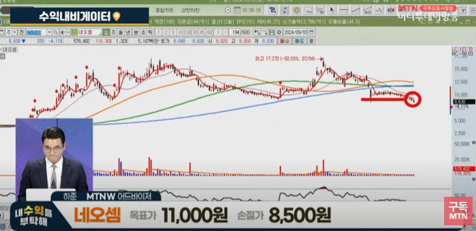Viewport: 476px width, 231px height.
Task: Click the 네오셈 label atop the chart
Action: pyautogui.click(x=10, y=50)
